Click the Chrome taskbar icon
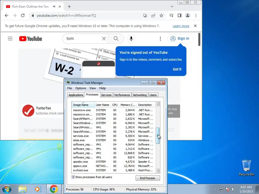This screenshot has height=194, width=259. pos(54,189)
